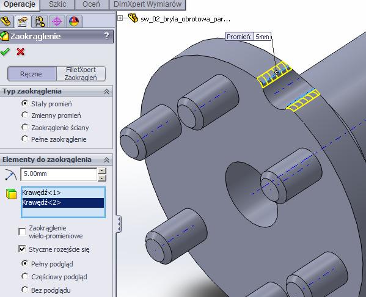Open the help question mark for Zaokrąglenie
Viewport: 366px width, 297px height.
point(106,35)
